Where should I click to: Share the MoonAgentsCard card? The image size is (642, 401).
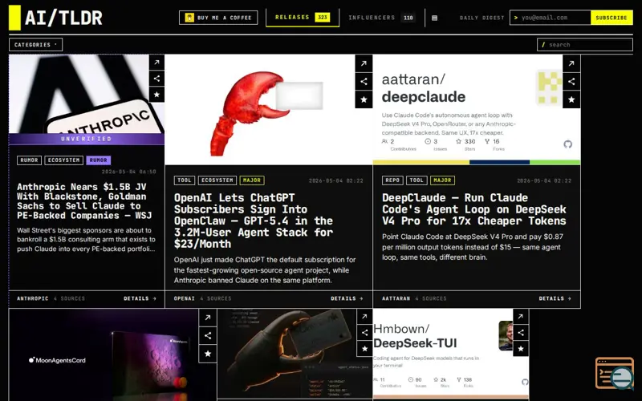click(208, 335)
